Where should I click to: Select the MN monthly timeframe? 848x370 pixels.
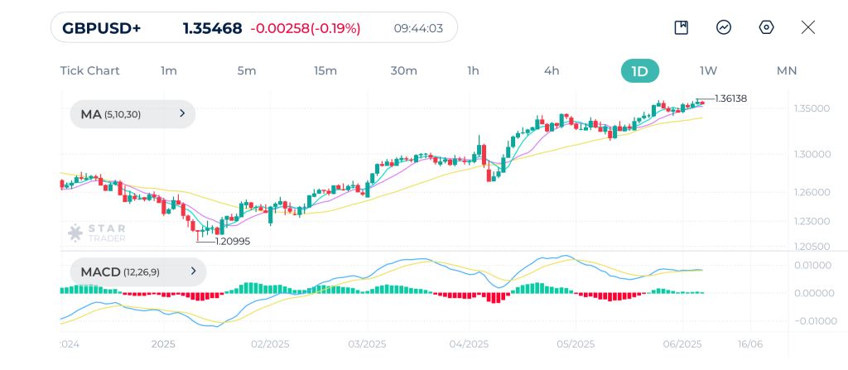786,70
